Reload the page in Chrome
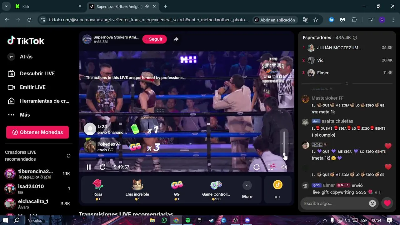This screenshot has height=225, width=400. point(29,20)
